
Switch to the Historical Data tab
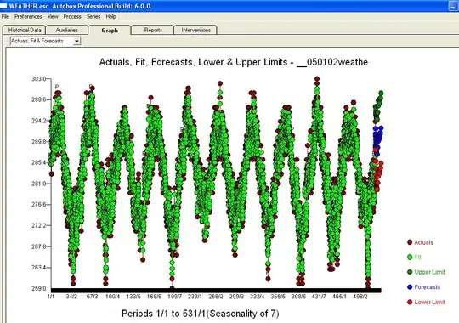25,30
